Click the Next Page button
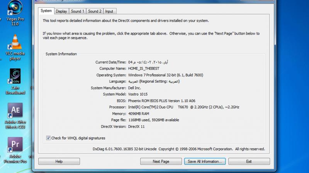Screen dimensions: 309x173 (x=161, y=161)
